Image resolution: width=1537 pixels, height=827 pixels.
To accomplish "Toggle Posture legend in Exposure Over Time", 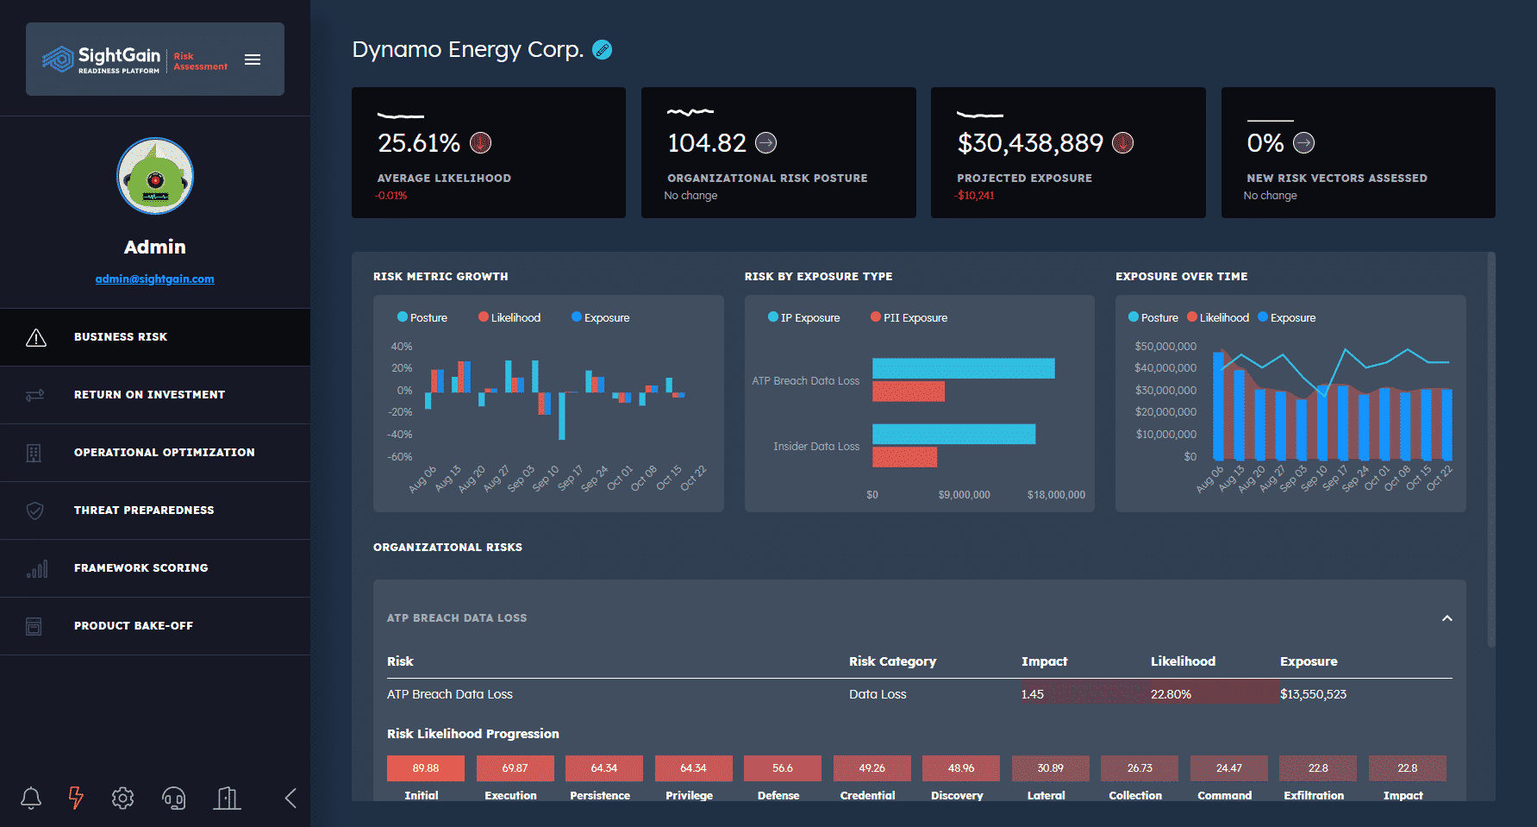I will click(1153, 317).
